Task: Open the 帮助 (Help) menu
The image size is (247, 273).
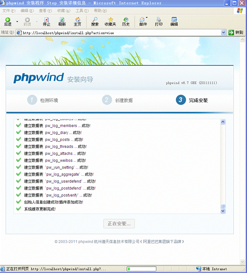Action: click(x=100, y=11)
